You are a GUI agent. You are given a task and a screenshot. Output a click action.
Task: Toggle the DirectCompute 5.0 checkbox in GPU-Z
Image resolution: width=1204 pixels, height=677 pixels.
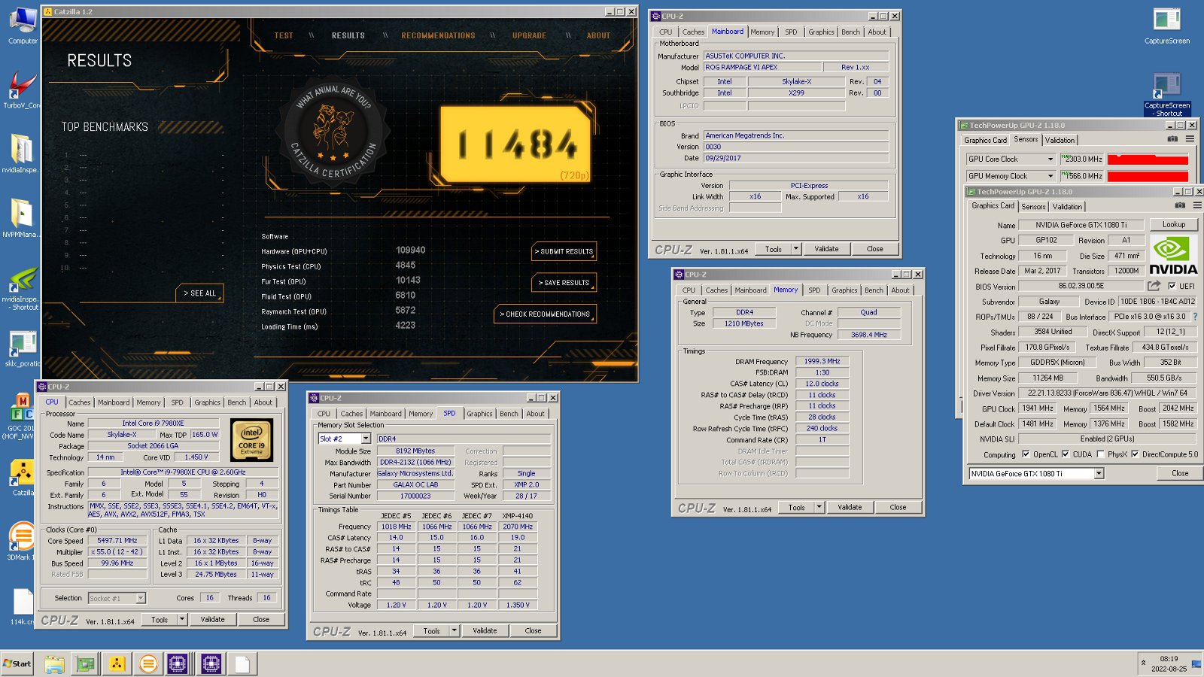[1135, 454]
